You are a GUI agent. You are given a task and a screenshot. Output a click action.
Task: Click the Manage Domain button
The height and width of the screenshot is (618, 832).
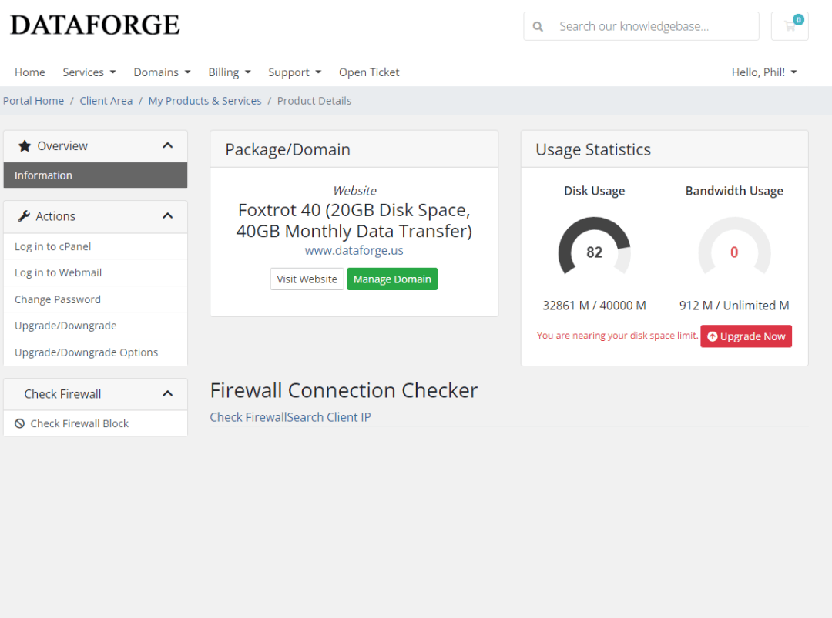[x=392, y=279]
